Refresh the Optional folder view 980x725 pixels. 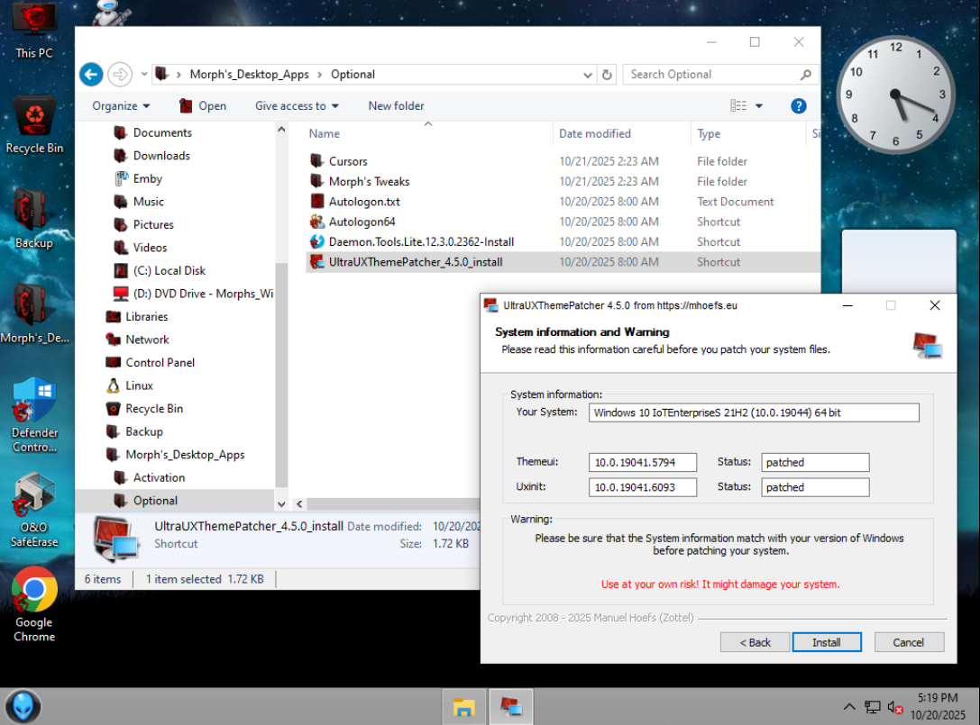[607, 75]
